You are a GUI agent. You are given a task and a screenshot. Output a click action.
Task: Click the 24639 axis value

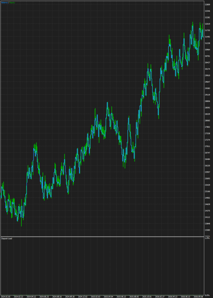tap(207, 204)
